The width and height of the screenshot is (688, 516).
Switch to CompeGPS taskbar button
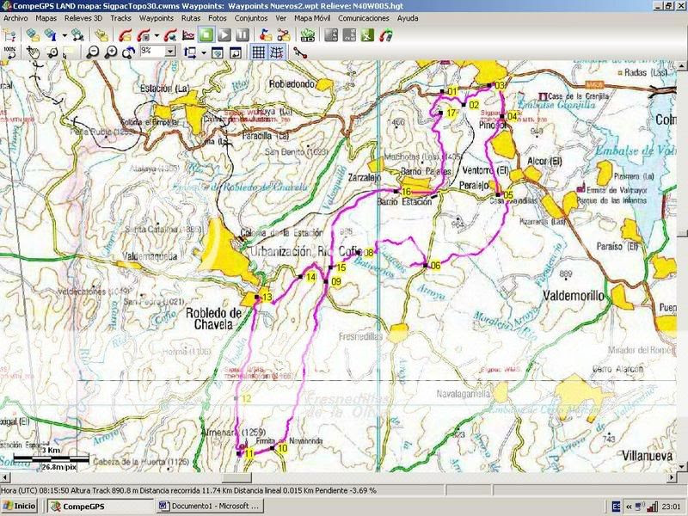[101, 507]
